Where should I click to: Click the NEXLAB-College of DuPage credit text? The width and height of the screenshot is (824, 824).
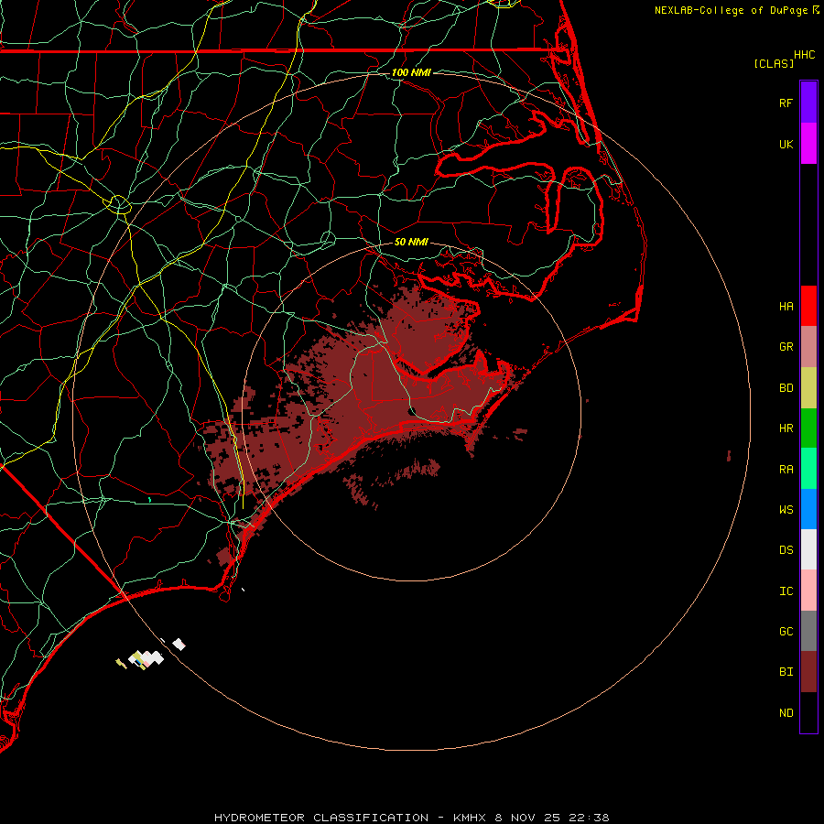(x=731, y=10)
